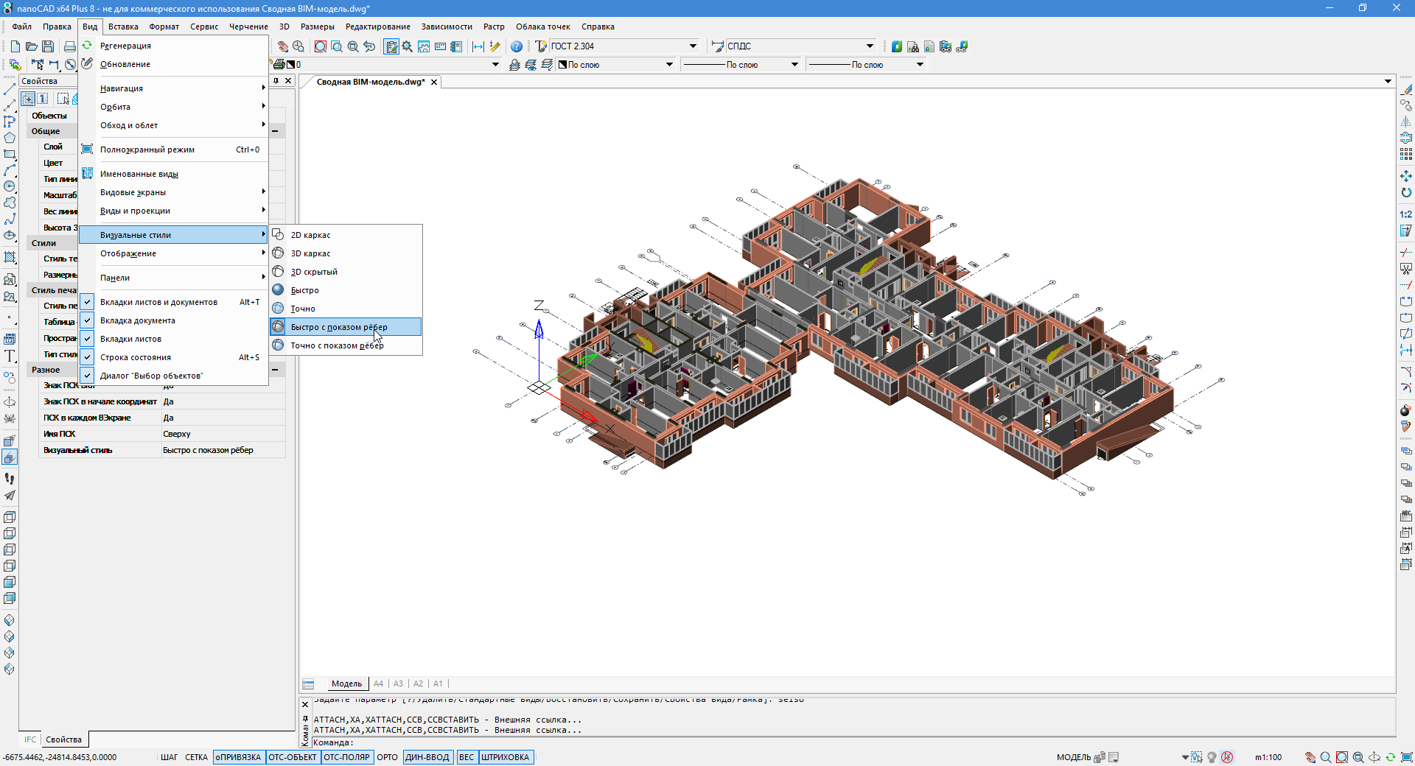Expand the layer dropdown showing layer 0
This screenshot has height=766, width=1415.
point(494,65)
